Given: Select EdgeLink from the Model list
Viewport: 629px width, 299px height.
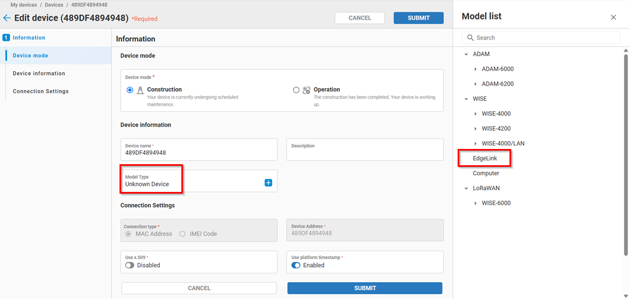Looking at the screenshot, I should click(x=485, y=158).
